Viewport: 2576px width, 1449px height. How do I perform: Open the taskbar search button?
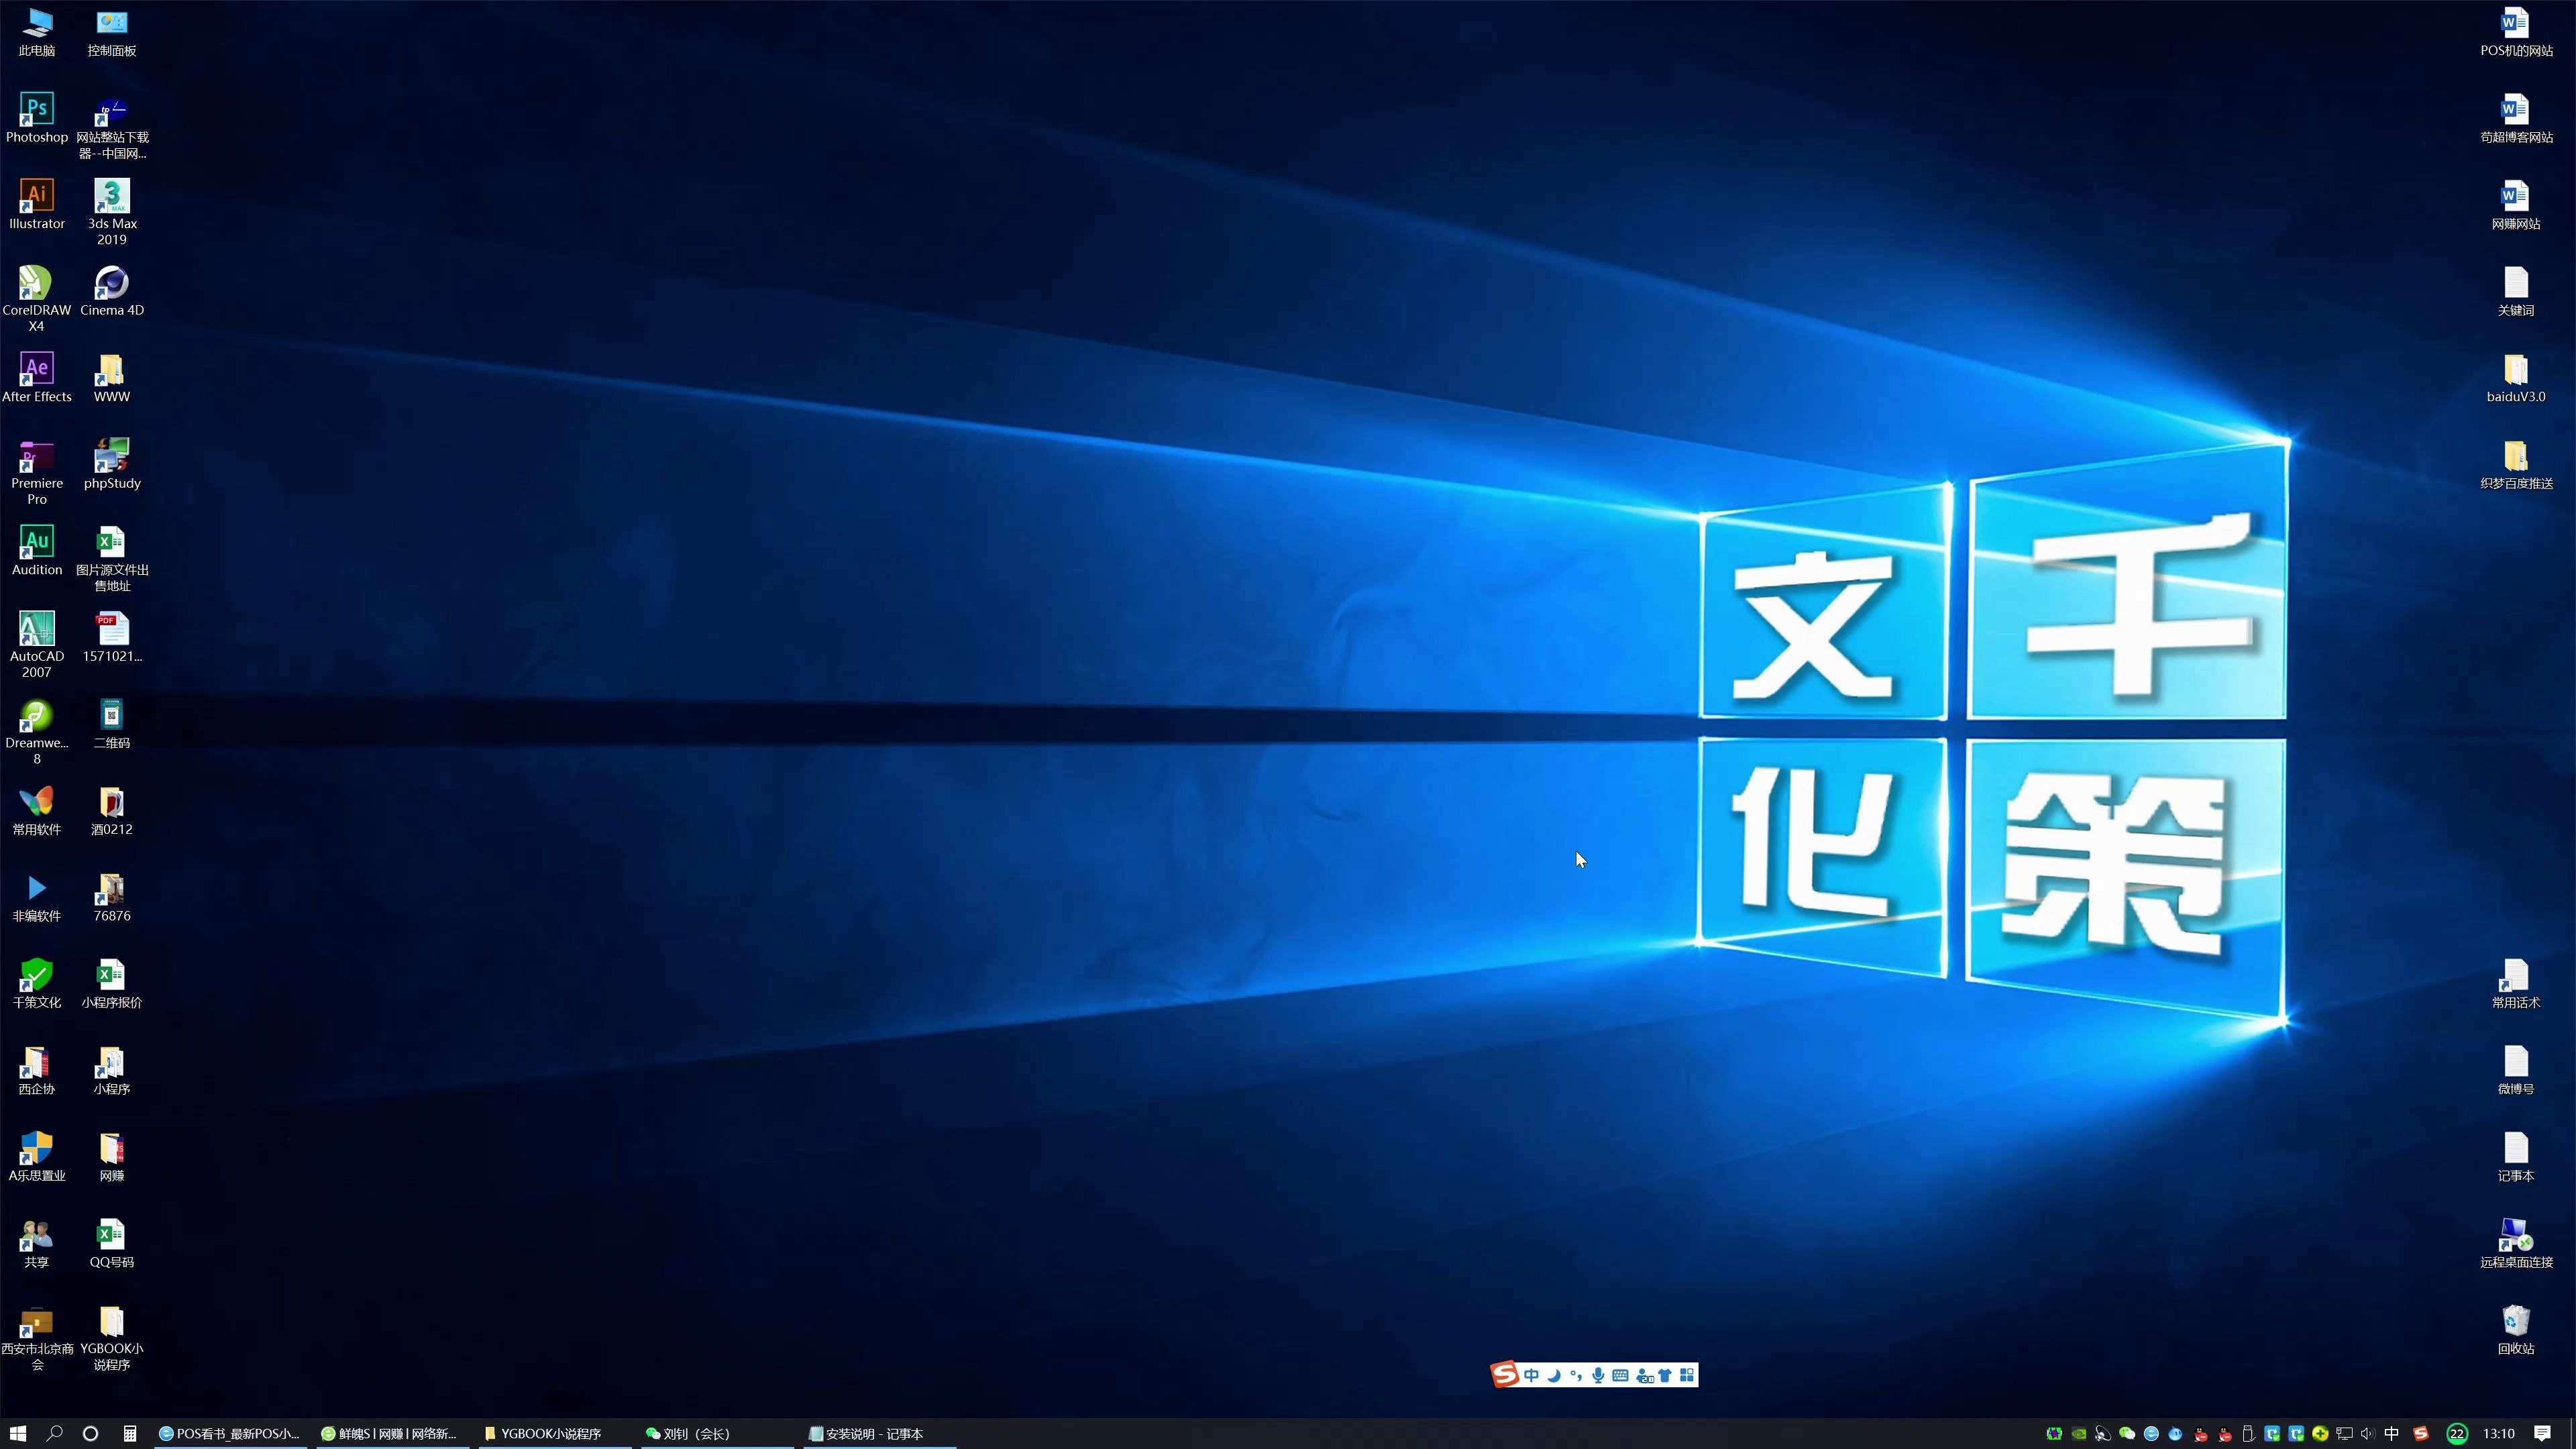pos(55,1433)
